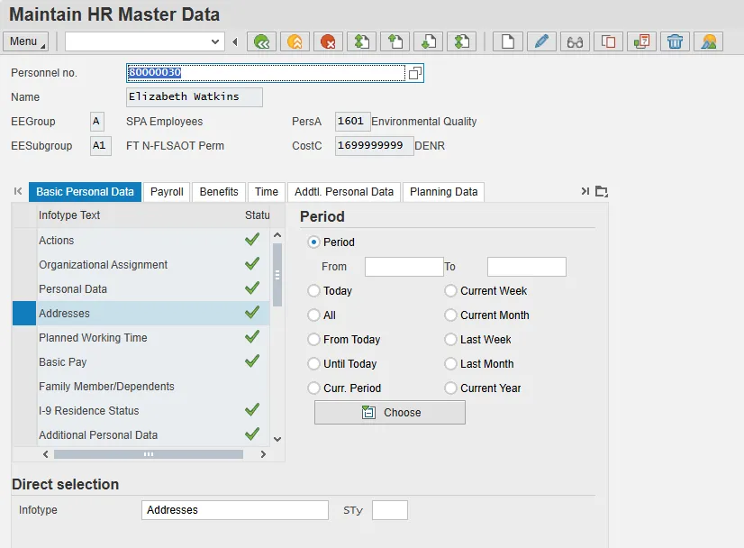Open the command field dropdown
Image resolution: width=744 pixels, height=548 pixels.
(215, 41)
